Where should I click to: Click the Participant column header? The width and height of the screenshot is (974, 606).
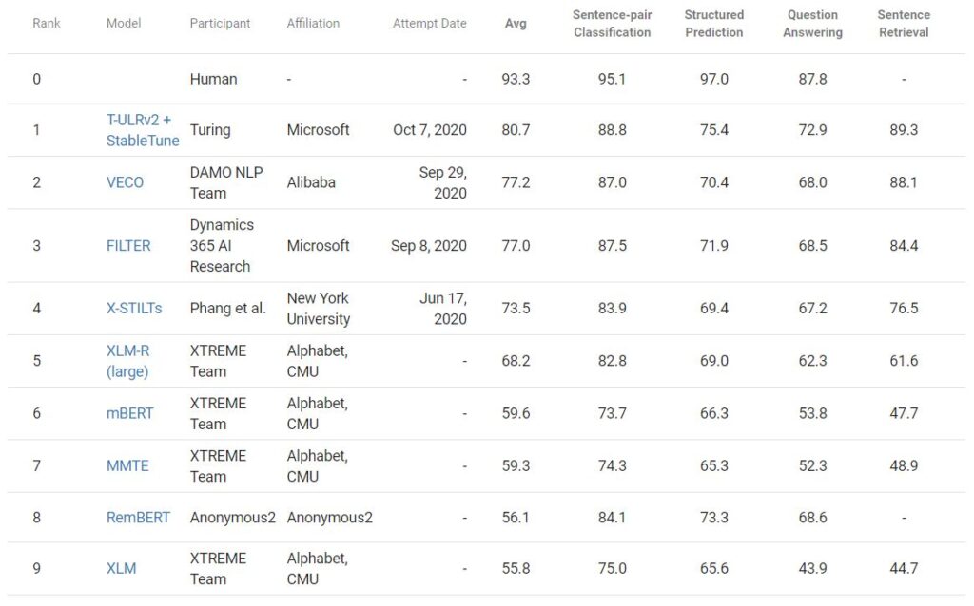pyautogui.click(x=222, y=23)
